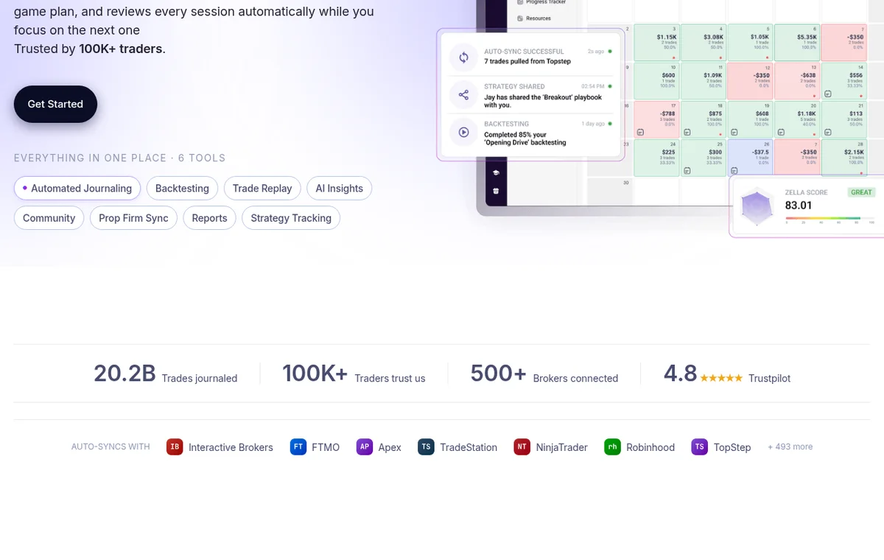
Task: Click the graduation cap icon in dark sidebar
Action: pyautogui.click(x=496, y=172)
